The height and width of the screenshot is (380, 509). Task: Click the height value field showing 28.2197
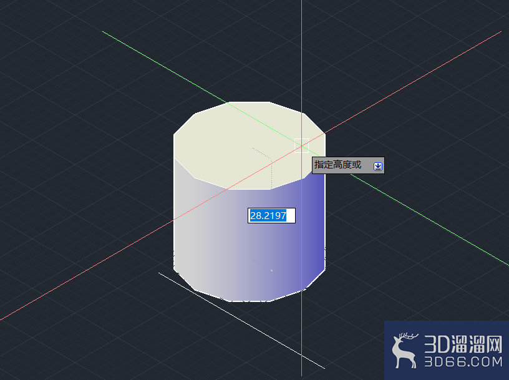pos(271,216)
